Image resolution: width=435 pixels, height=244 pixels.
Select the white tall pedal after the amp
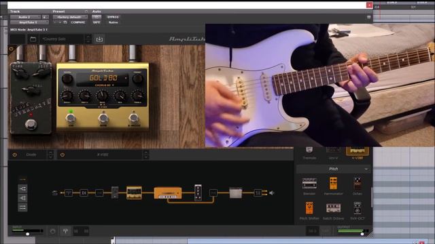tap(198, 192)
